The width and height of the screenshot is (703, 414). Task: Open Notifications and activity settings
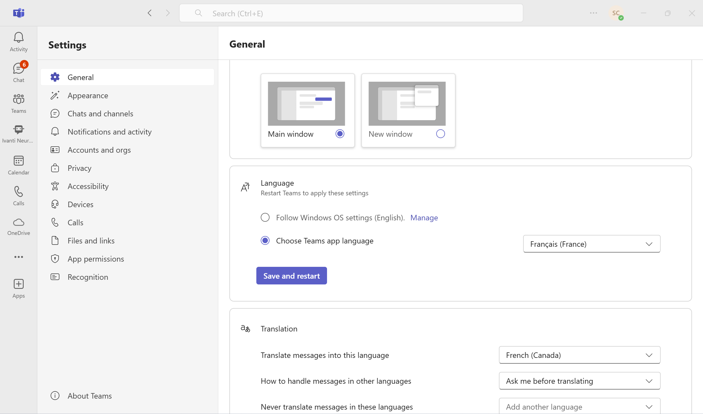click(x=109, y=132)
